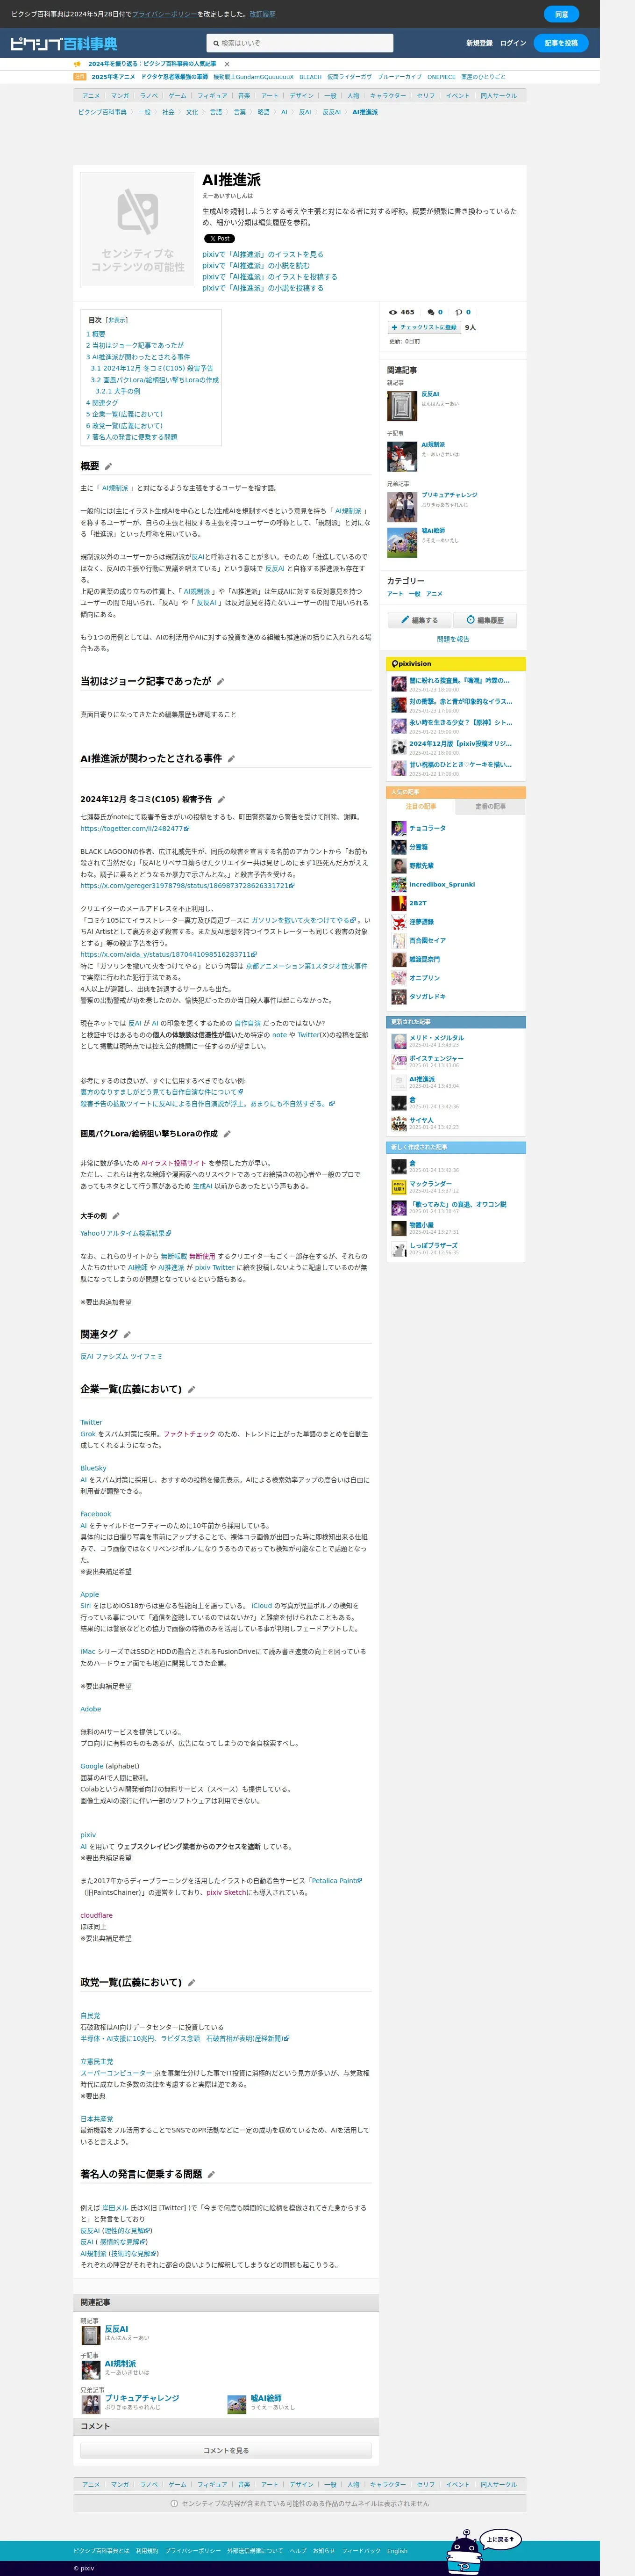The height and width of the screenshot is (2576, 635).
Task: Open マンガ in top category menu
Action: (120, 96)
